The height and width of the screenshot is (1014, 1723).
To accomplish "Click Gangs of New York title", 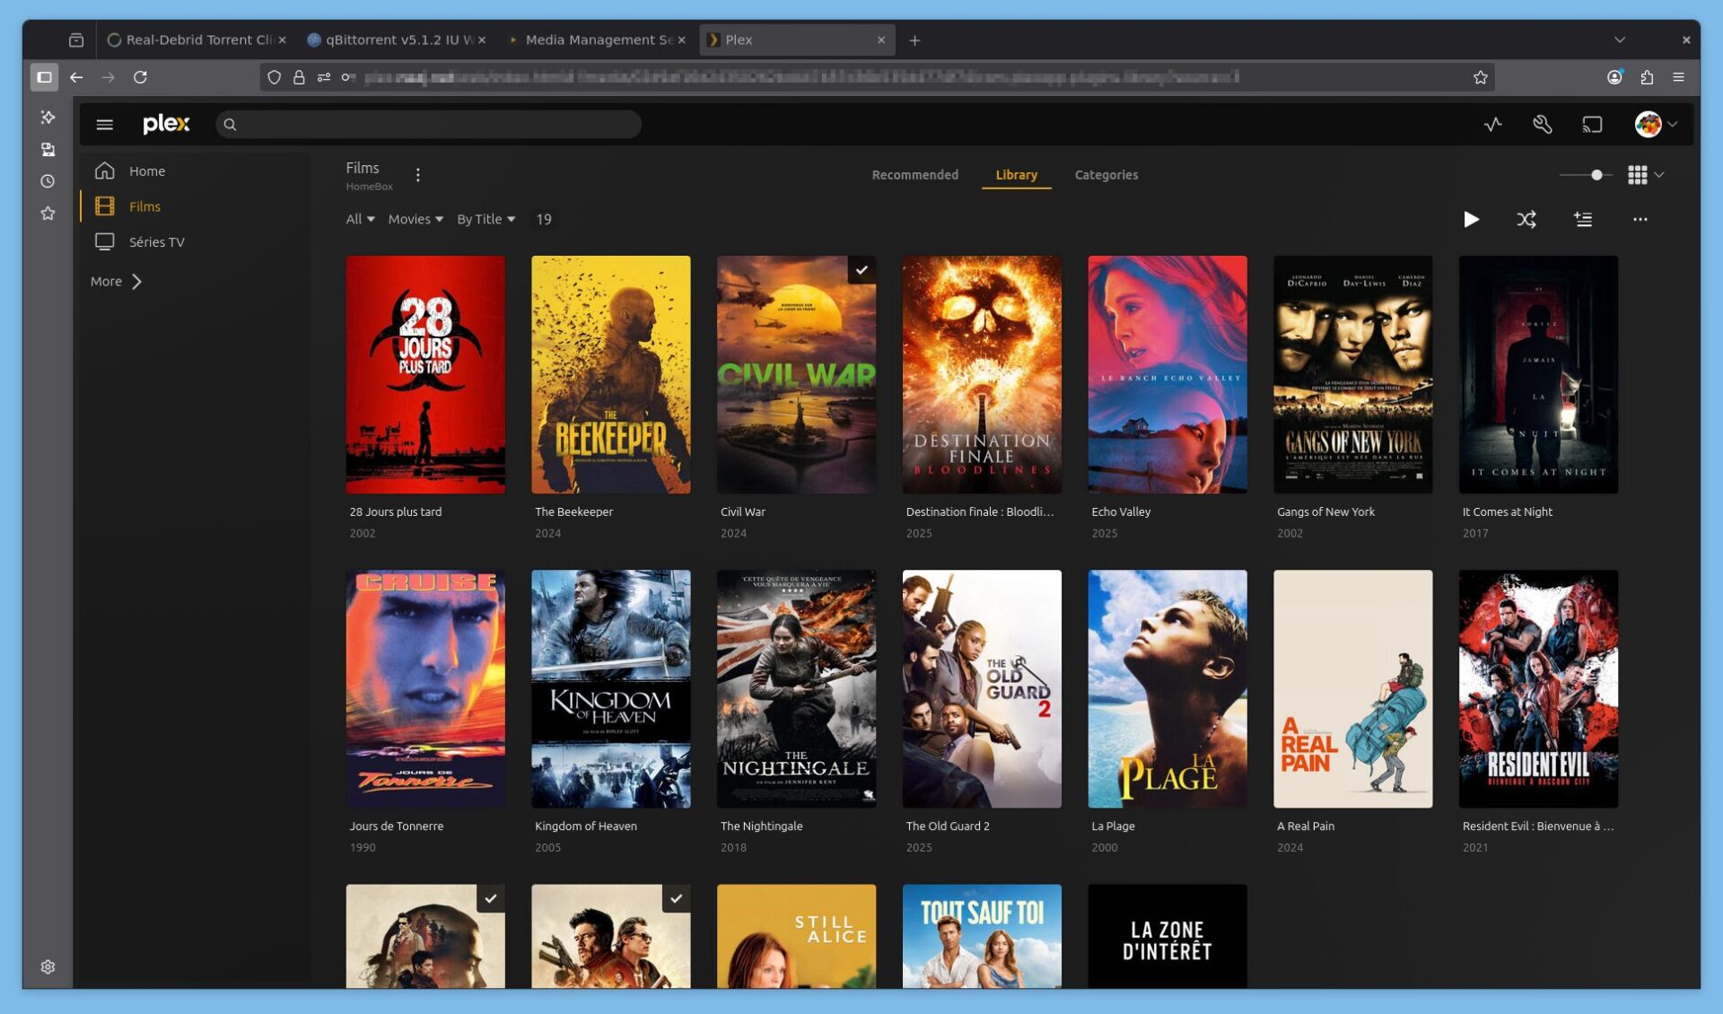I will (1325, 512).
